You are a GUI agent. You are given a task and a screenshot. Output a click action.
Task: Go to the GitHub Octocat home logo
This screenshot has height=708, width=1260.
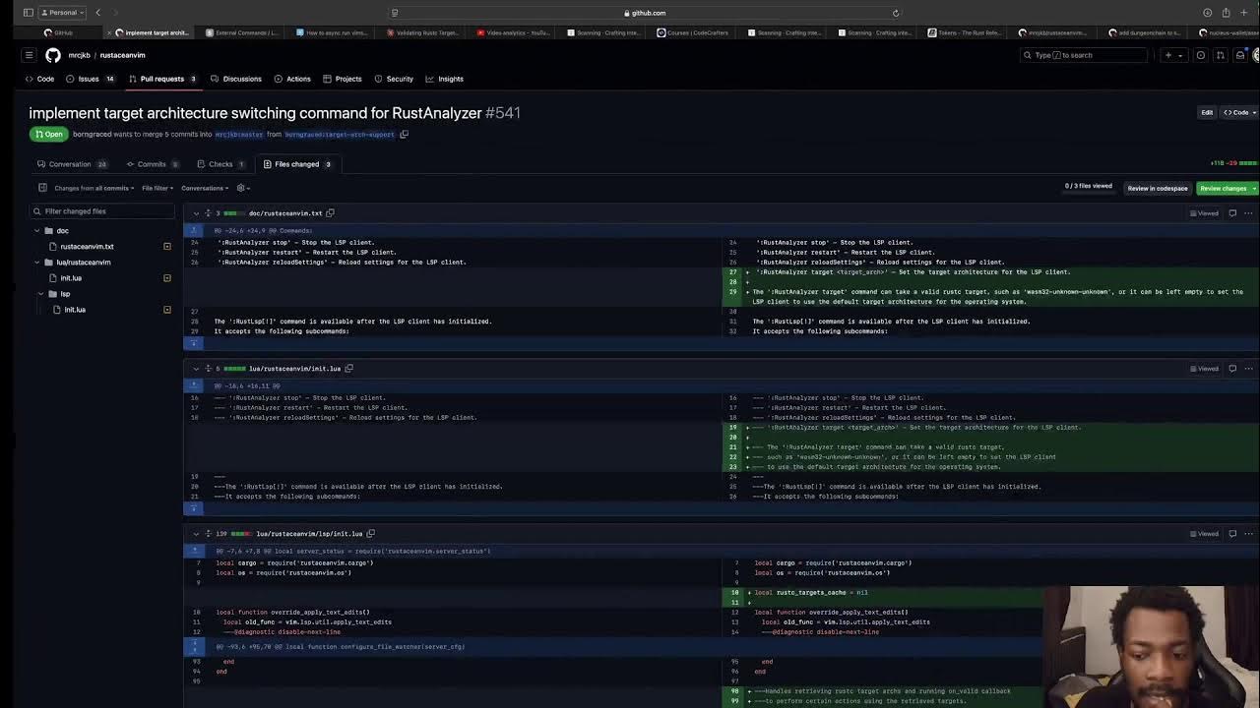[53, 55]
